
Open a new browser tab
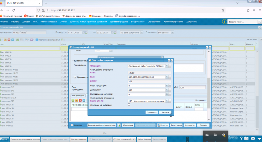[46, 3]
